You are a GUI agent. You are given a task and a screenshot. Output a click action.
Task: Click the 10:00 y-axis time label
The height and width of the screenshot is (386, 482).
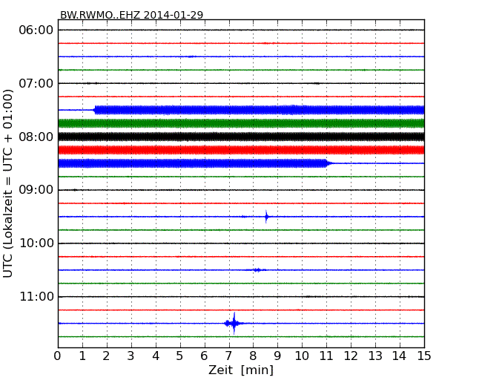pos(36,243)
